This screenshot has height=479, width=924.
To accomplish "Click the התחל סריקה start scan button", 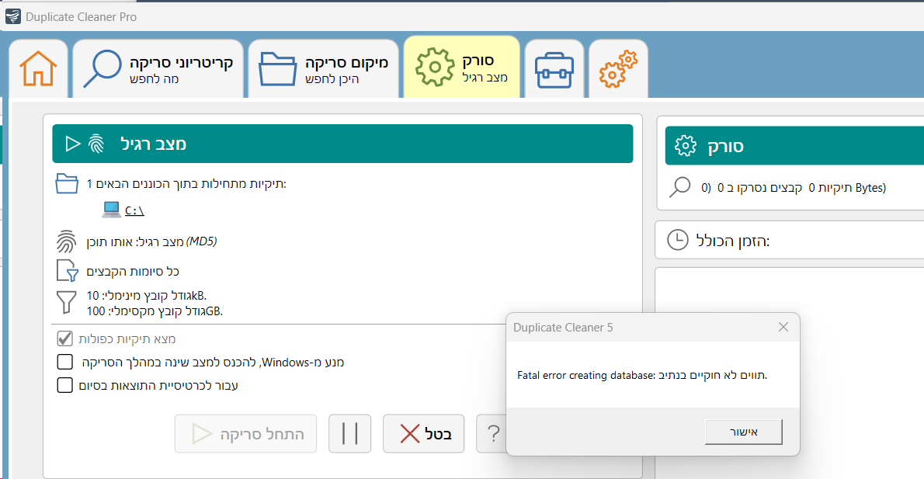I will tap(245, 434).
